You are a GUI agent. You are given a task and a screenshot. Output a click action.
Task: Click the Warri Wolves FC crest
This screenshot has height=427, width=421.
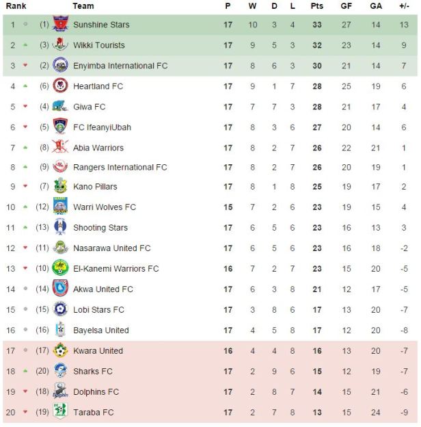point(61,207)
